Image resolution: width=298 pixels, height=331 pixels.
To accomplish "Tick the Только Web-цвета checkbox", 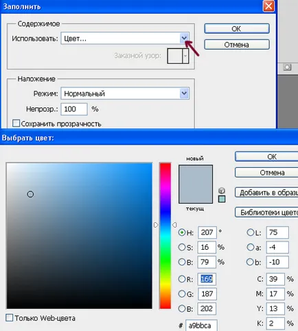I will (x=9, y=318).
